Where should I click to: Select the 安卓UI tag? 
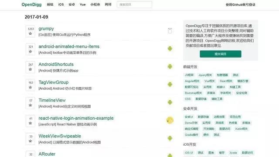[x=189, y=117]
